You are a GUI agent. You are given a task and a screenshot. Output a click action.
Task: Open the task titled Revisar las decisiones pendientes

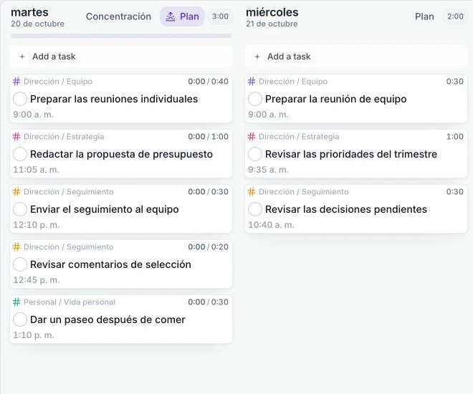tap(346, 209)
